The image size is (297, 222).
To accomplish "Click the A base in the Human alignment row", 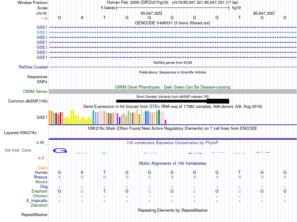I will pyautogui.click(x=82, y=172).
